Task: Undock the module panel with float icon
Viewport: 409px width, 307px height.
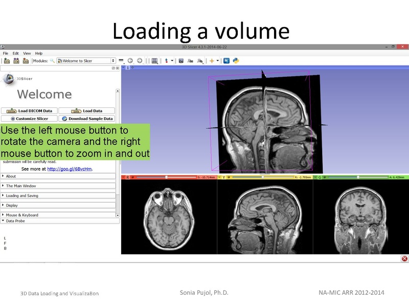Action: pyautogui.click(x=113, y=68)
